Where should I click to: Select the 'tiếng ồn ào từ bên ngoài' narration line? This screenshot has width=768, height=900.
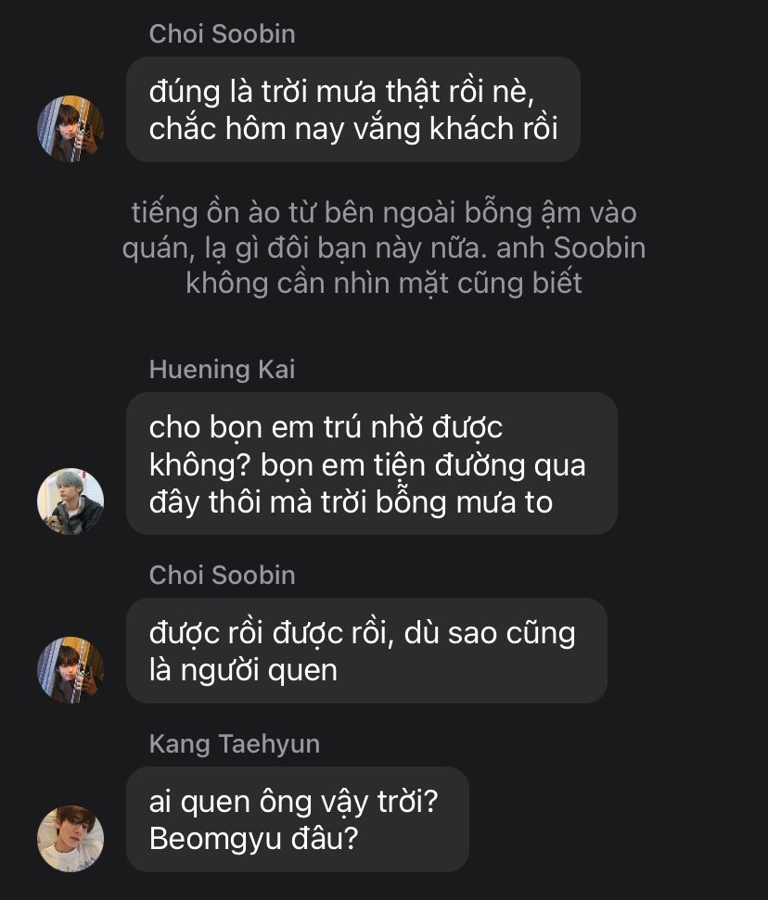(x=384, y=213)
